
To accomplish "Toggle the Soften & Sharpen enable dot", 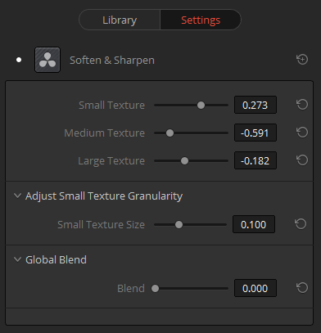I will [19, 60].
